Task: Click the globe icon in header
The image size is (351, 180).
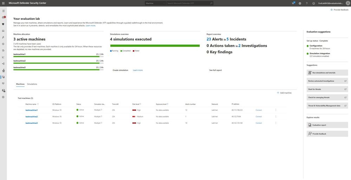Action: pyautogui.click(x=300, y=4)
